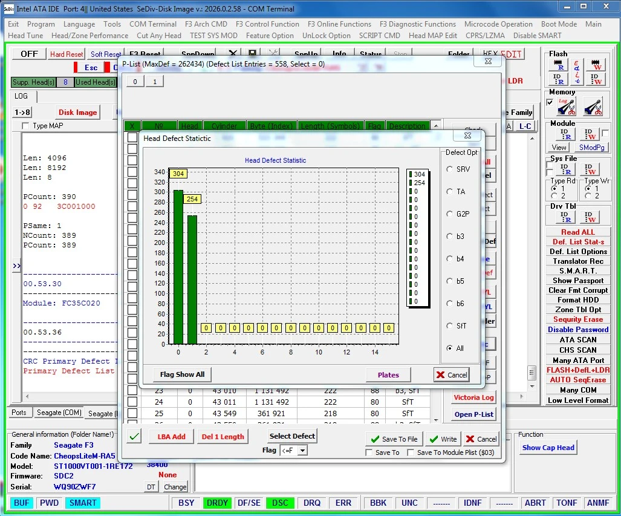Open the F3 Diagnostic Functions menu
This screenshot has width=621, height=516.
pos(417,24)
